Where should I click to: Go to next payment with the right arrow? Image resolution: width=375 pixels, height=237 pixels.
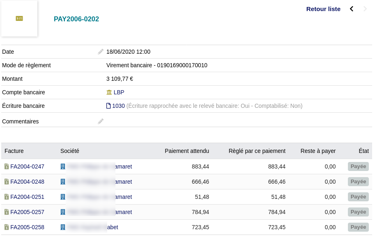point(365,9)
